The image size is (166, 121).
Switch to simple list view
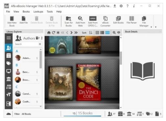click(97, 32)
